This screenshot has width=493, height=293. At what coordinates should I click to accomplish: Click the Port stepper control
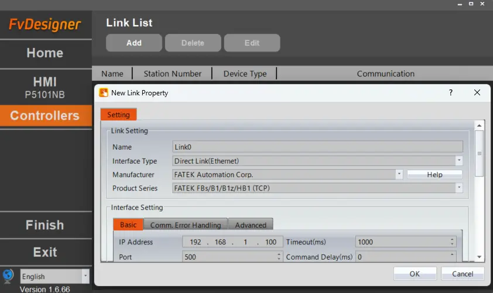(x=279, y=257)
